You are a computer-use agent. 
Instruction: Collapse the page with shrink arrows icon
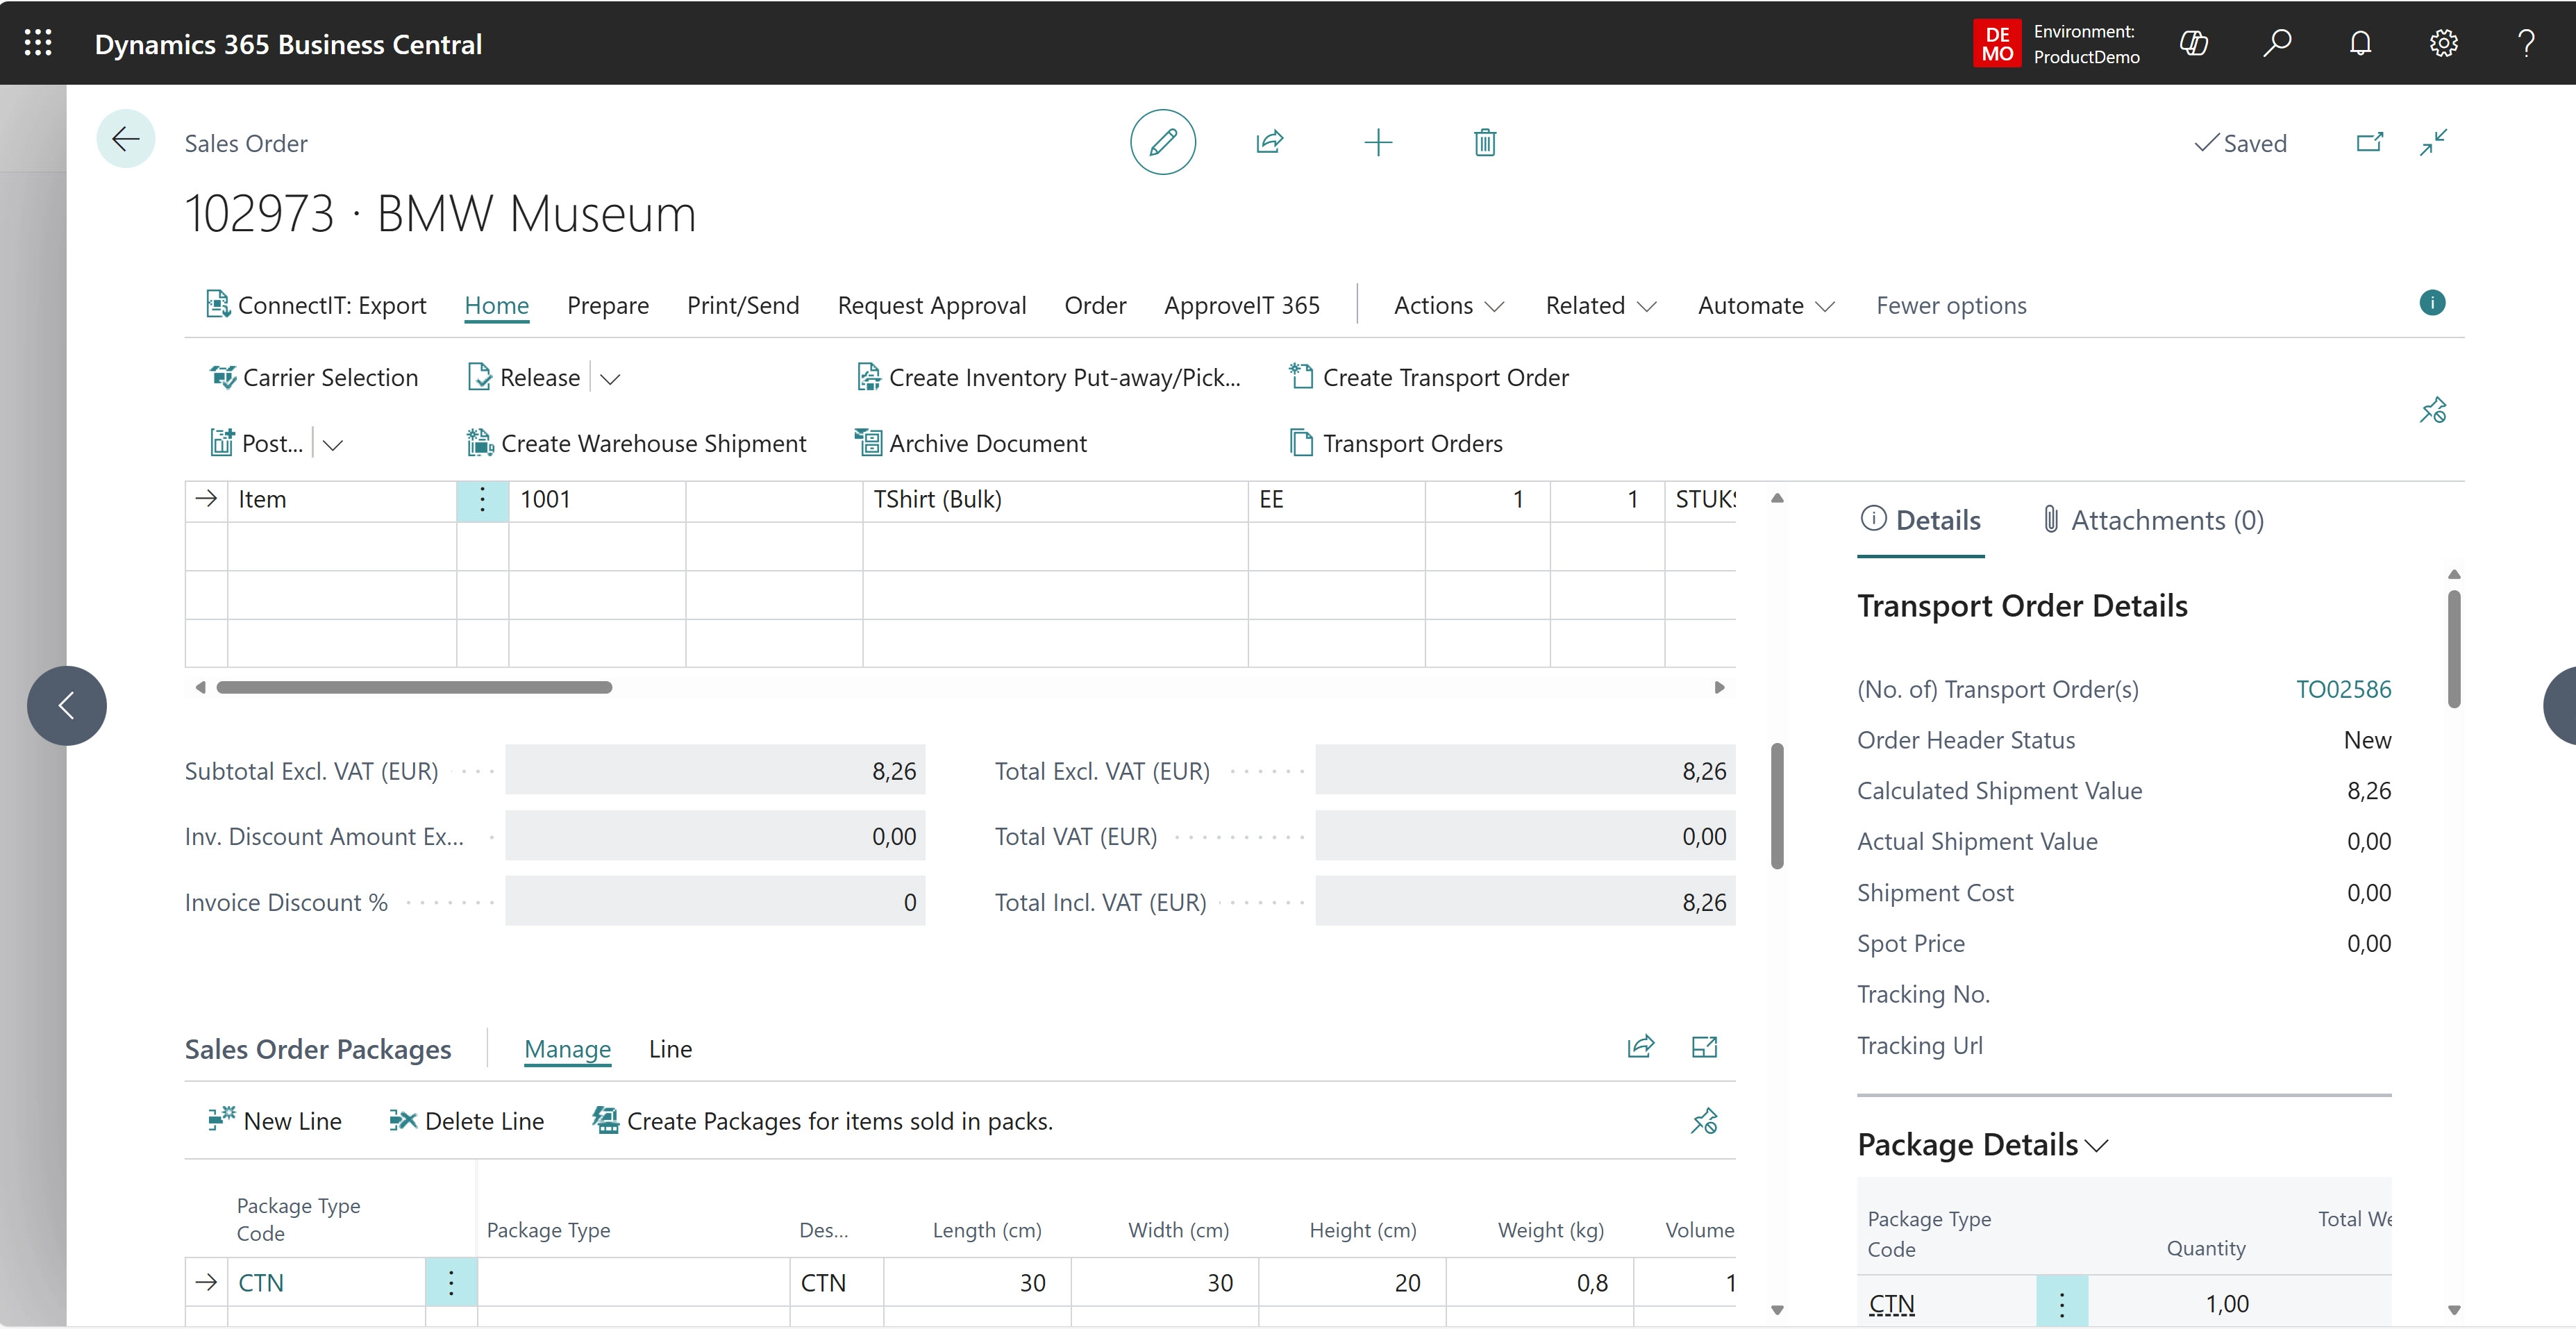tap(2434, 142)
